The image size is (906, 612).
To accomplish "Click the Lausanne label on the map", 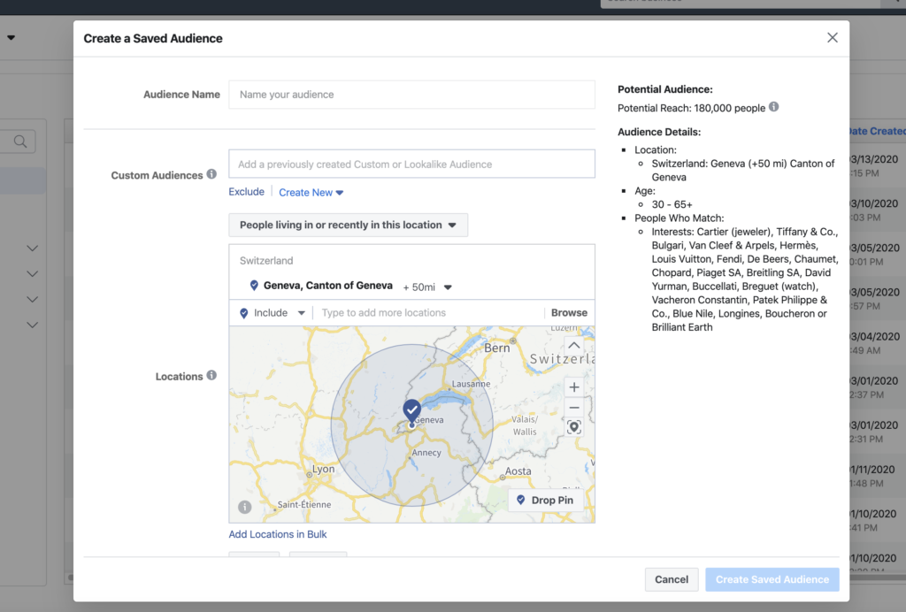I will pyautogui.click(x=471, y=384).
